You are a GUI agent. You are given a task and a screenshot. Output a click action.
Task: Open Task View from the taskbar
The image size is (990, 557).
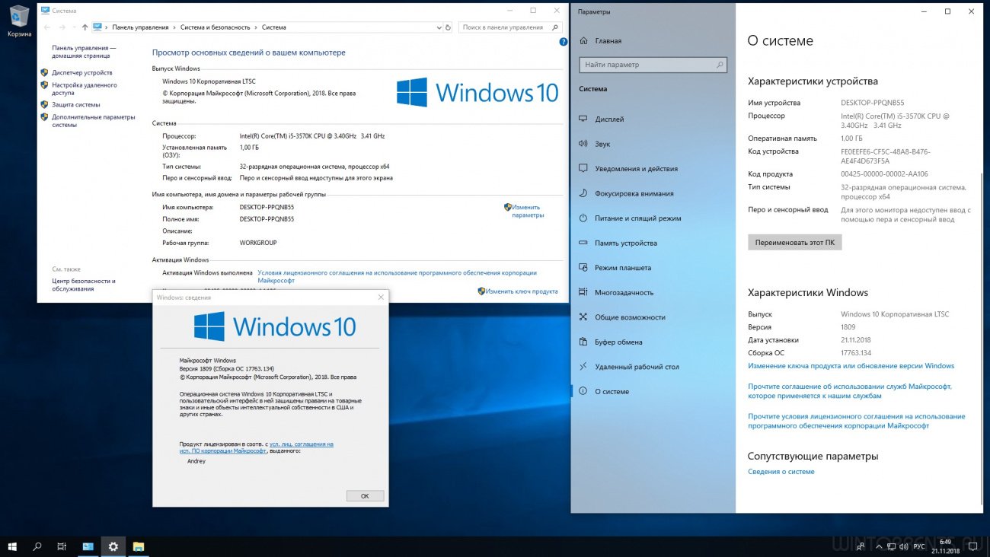pos(62,546)
